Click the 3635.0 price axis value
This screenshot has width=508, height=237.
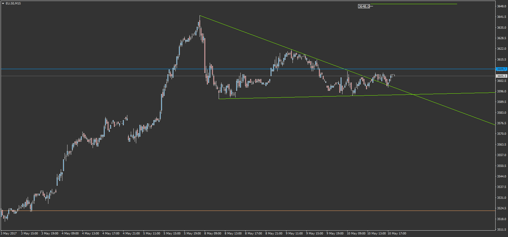coord(502,28)
